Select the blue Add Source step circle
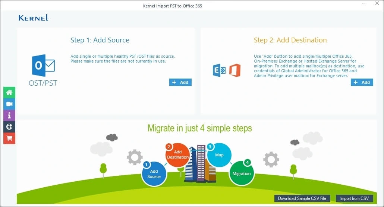 click(154, 173)
